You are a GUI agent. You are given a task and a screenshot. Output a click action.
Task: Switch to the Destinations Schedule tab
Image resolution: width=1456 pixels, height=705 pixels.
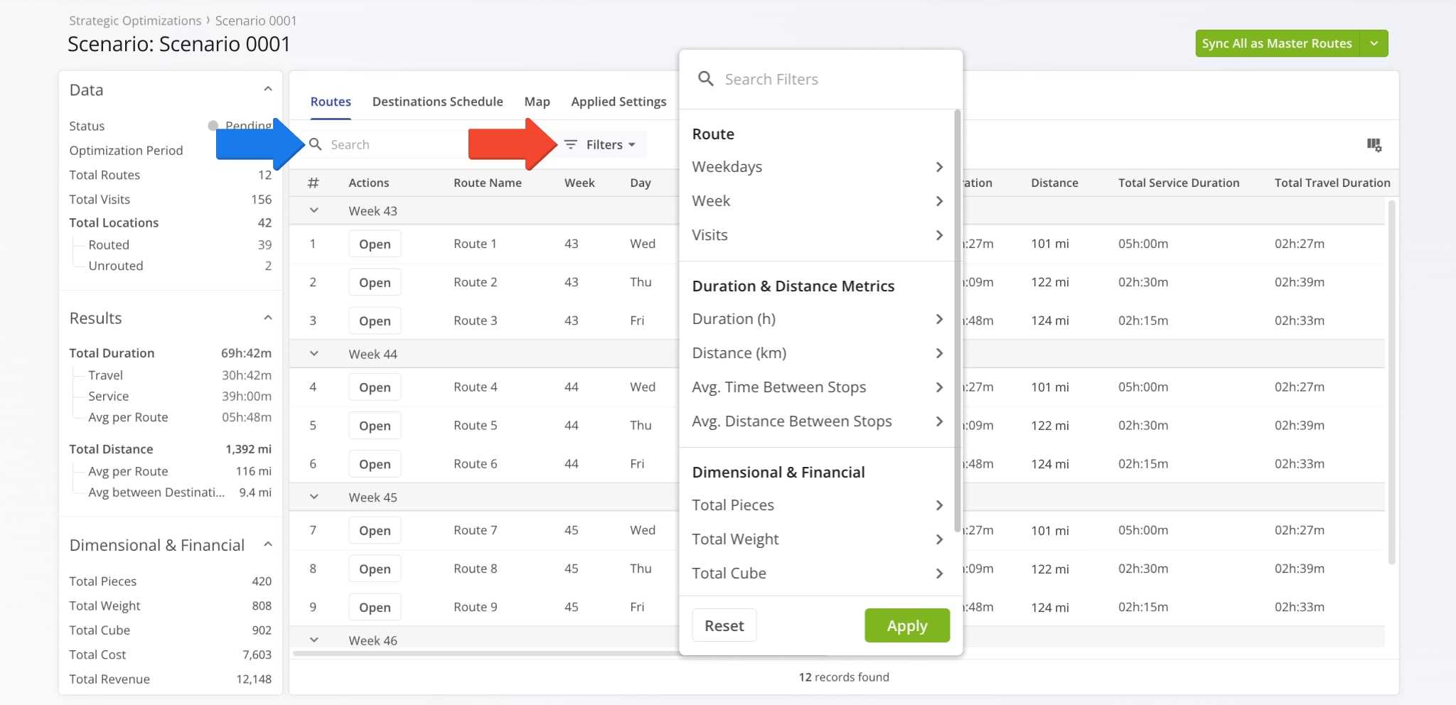pyautogui.click(x=437, y=102)
